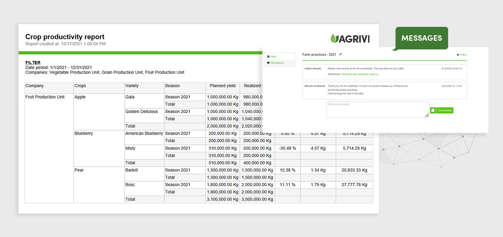503x237 pixels.
Task: Select the Blueberry crop cell
Action: (x=84, y=133)
